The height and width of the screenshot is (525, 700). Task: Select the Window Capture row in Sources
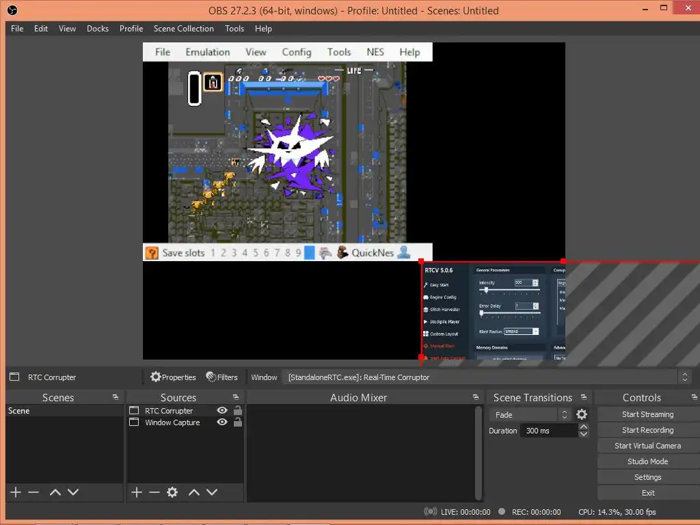click(185, 422)
